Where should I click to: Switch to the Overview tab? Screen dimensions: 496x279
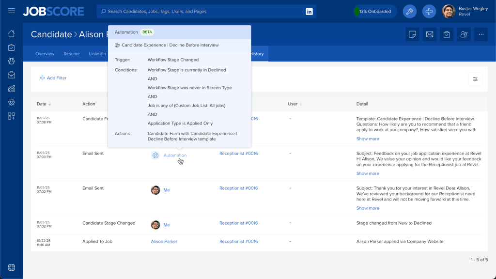[x=45, y=54]
